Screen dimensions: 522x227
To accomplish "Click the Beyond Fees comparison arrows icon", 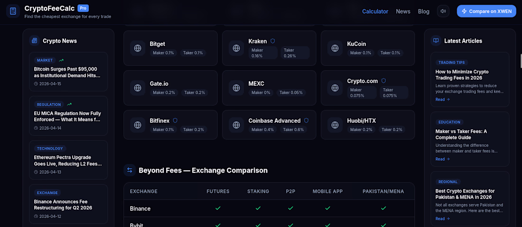I will [130, 170].
